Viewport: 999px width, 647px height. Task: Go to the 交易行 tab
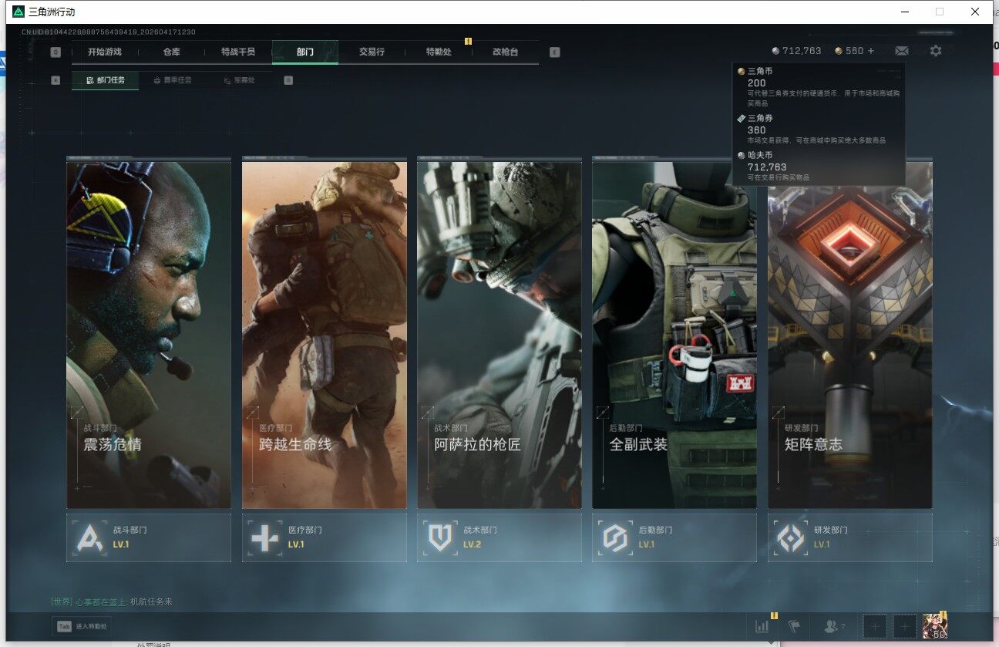tap(372, 52)
